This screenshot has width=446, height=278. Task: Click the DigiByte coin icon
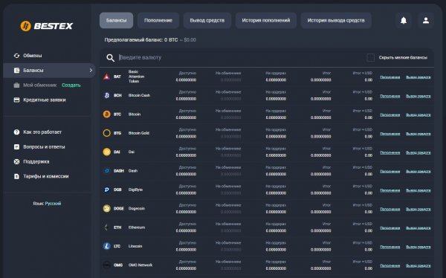pos(106,190)
